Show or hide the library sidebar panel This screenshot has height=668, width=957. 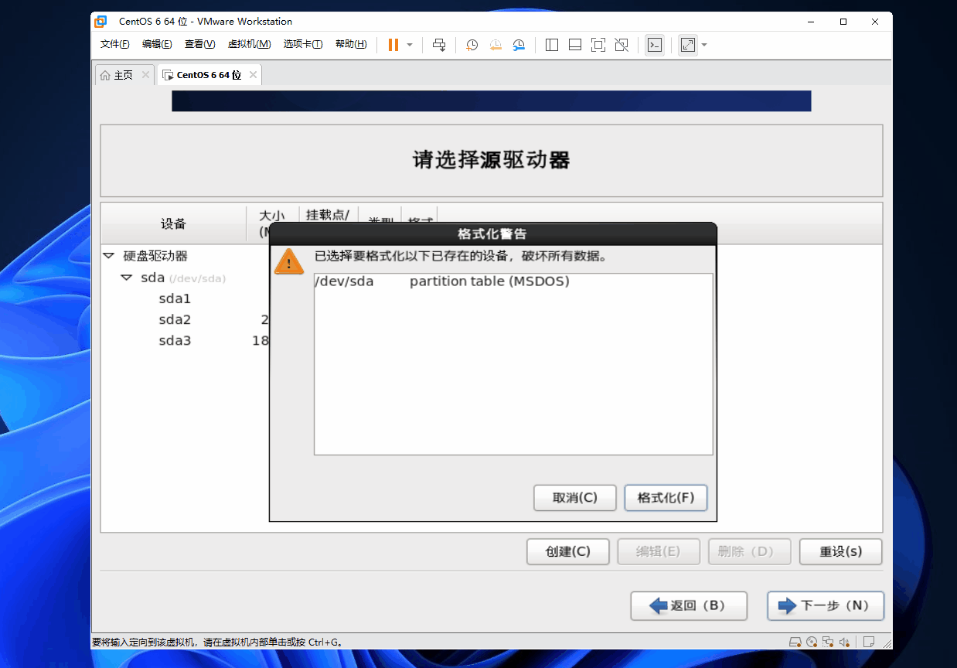[x=551, y=45]
